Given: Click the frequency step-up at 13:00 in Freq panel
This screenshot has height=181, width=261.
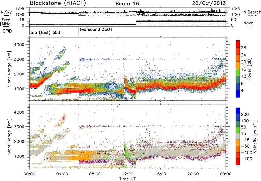Looking at the screenshot, I should coord(136,23).
